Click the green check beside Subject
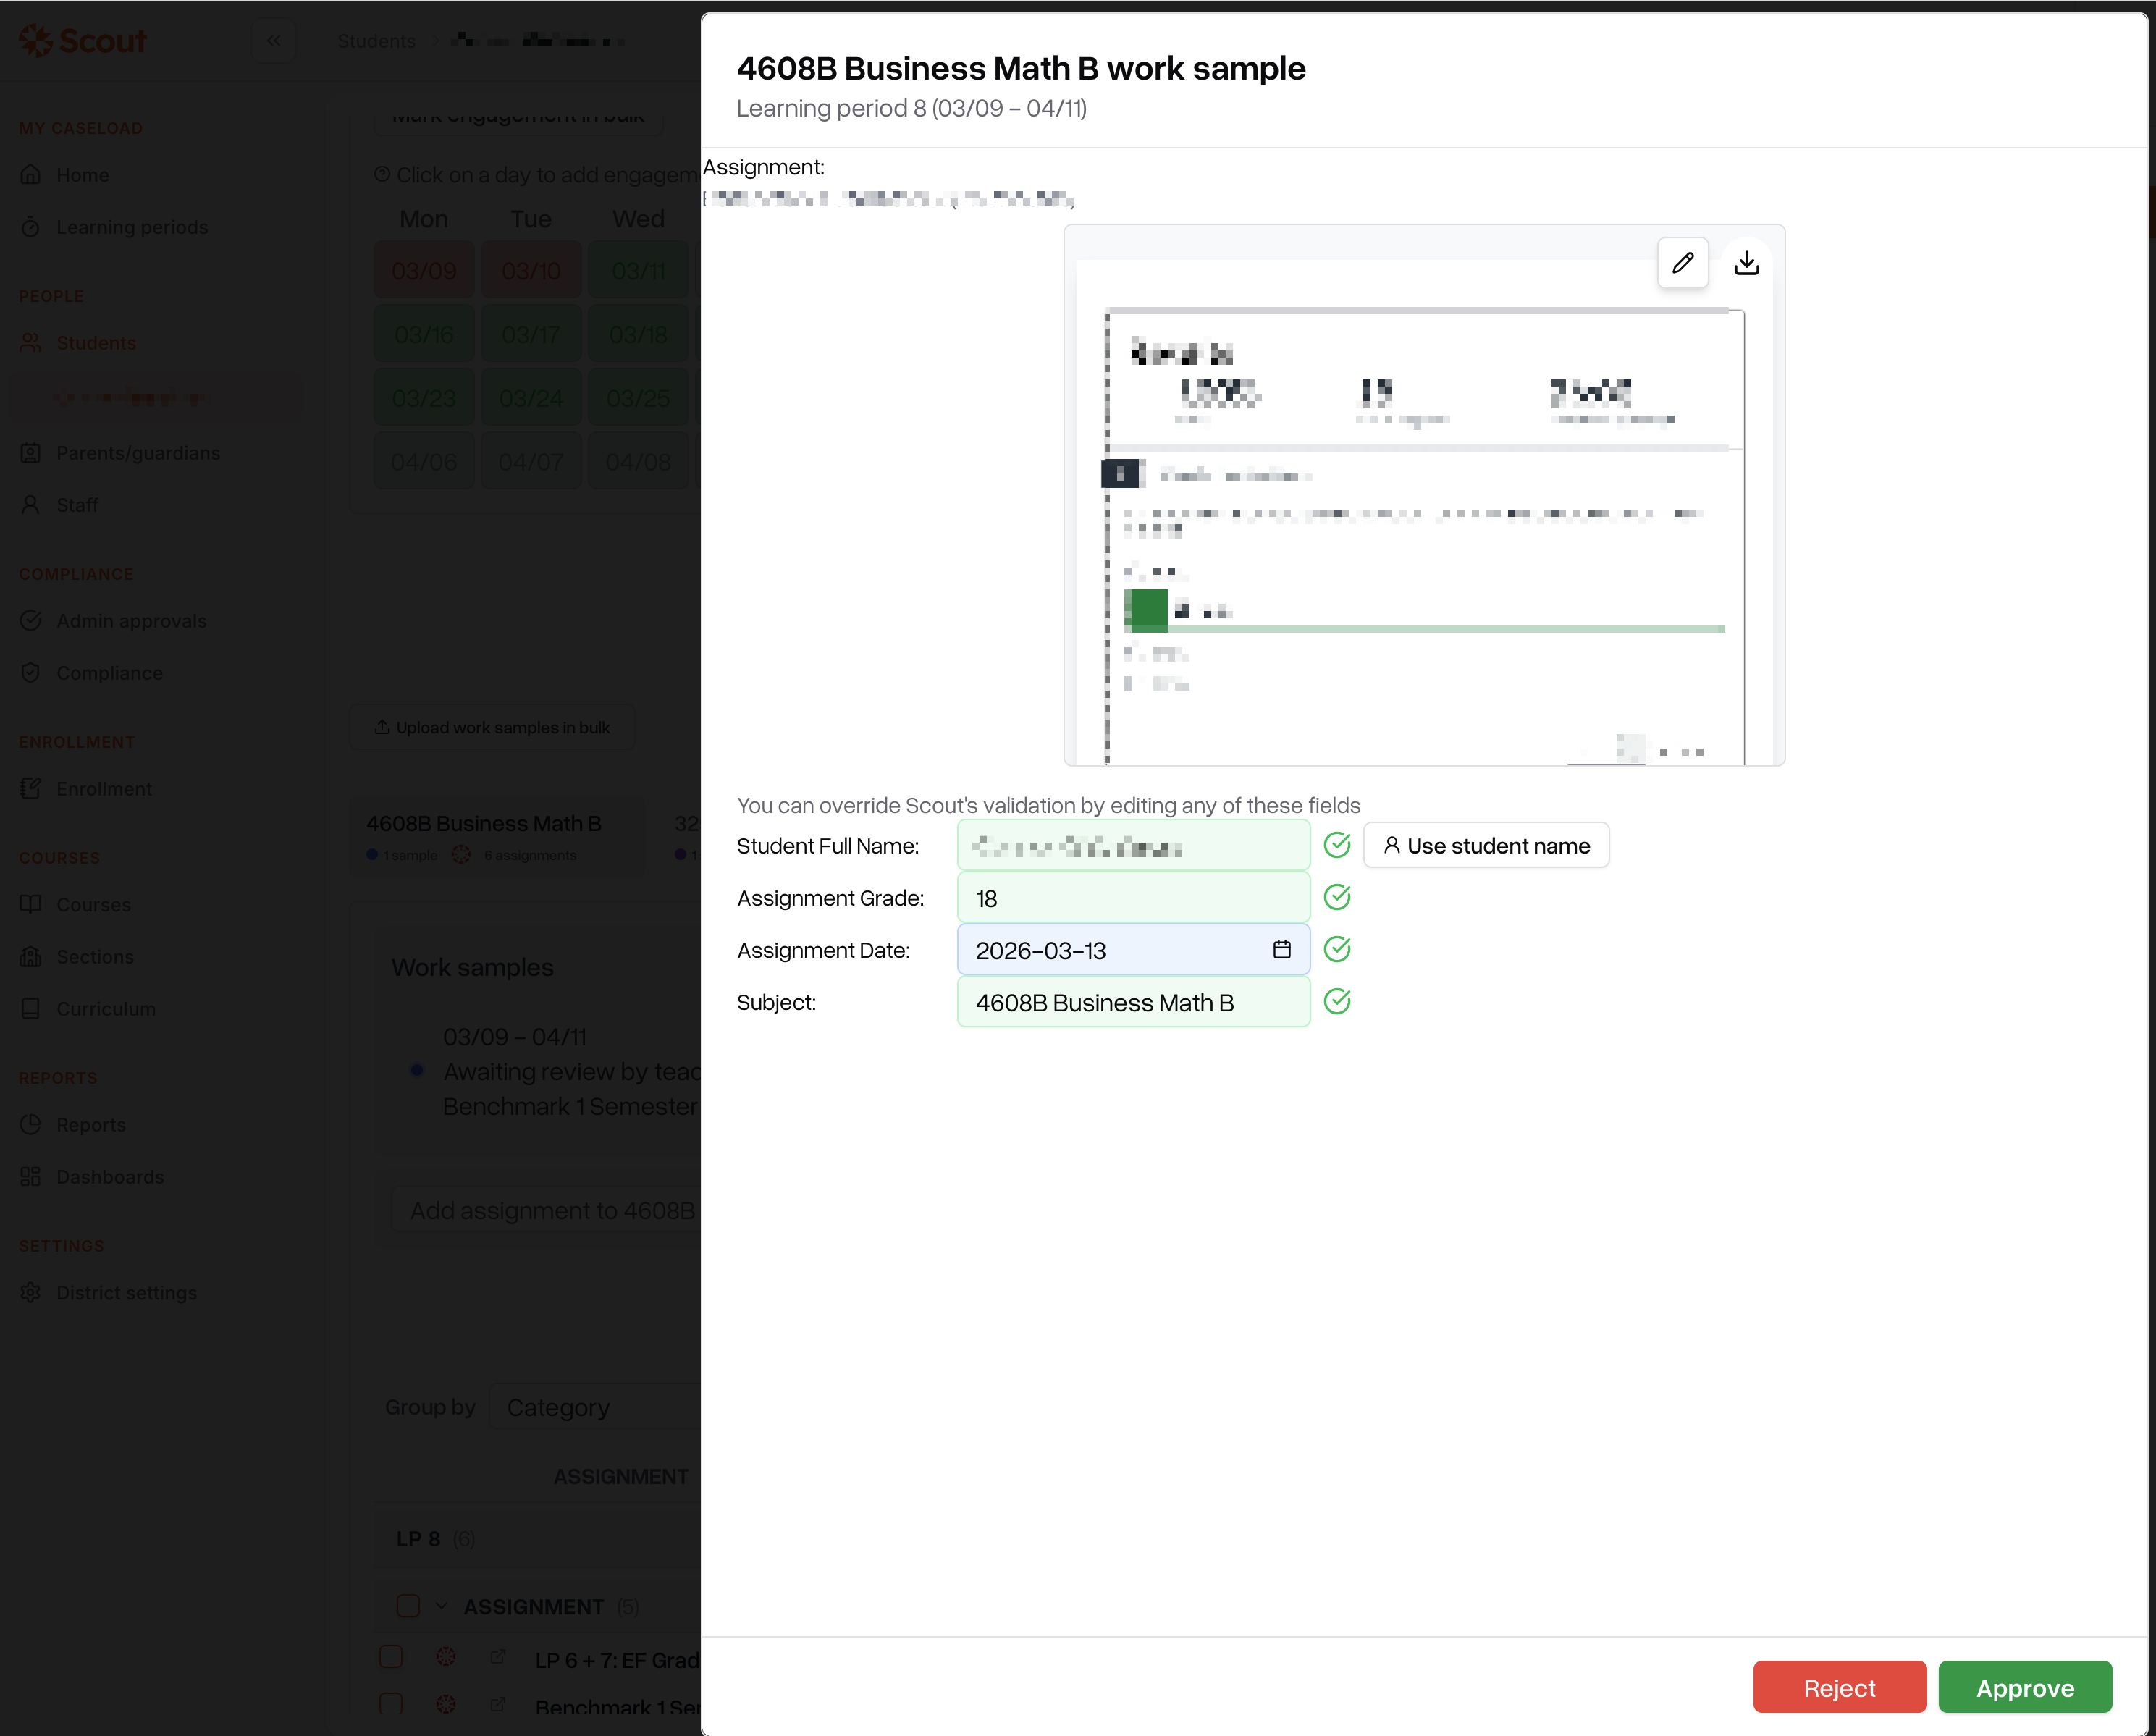This screenshot has height=1736, width=2156. [x=1337, y=1002]
